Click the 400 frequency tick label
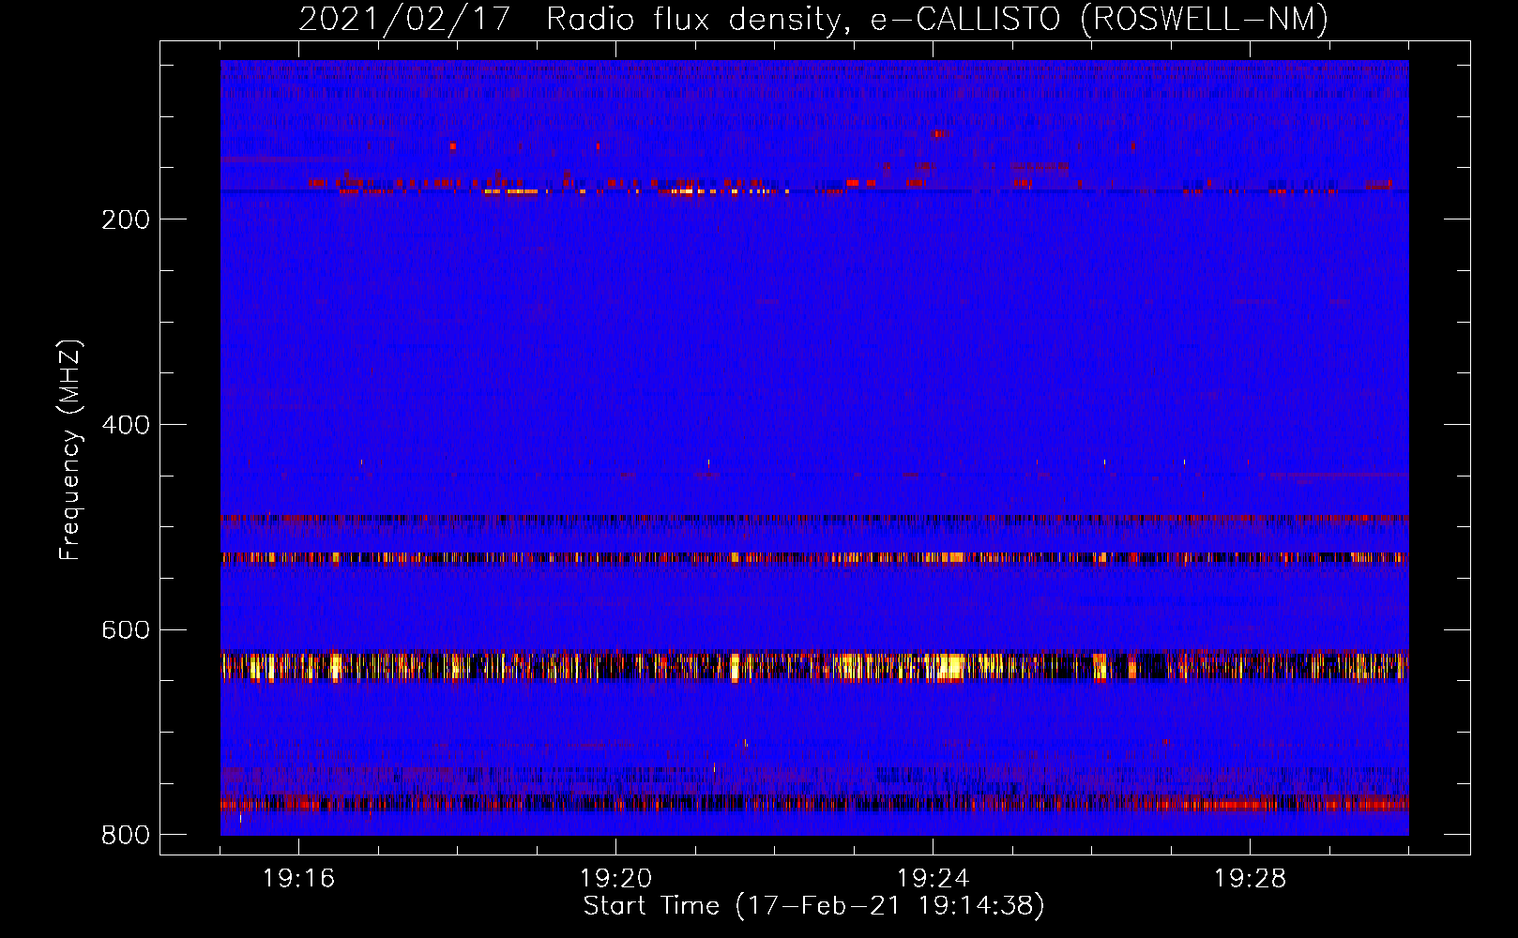This screenshot has width=1518, height=938. (126, 425)
